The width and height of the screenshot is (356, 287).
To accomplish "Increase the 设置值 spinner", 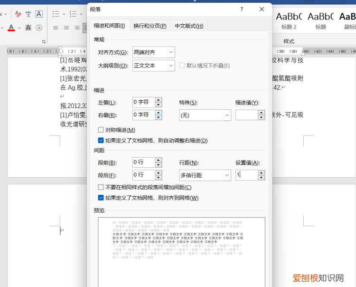I will pos(262,172).
